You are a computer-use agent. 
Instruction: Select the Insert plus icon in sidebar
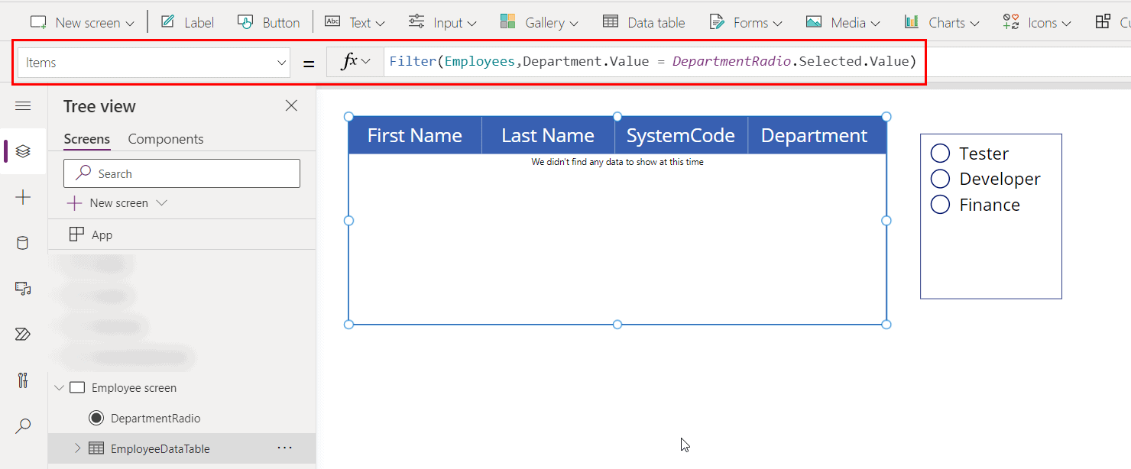pos(23,197)
